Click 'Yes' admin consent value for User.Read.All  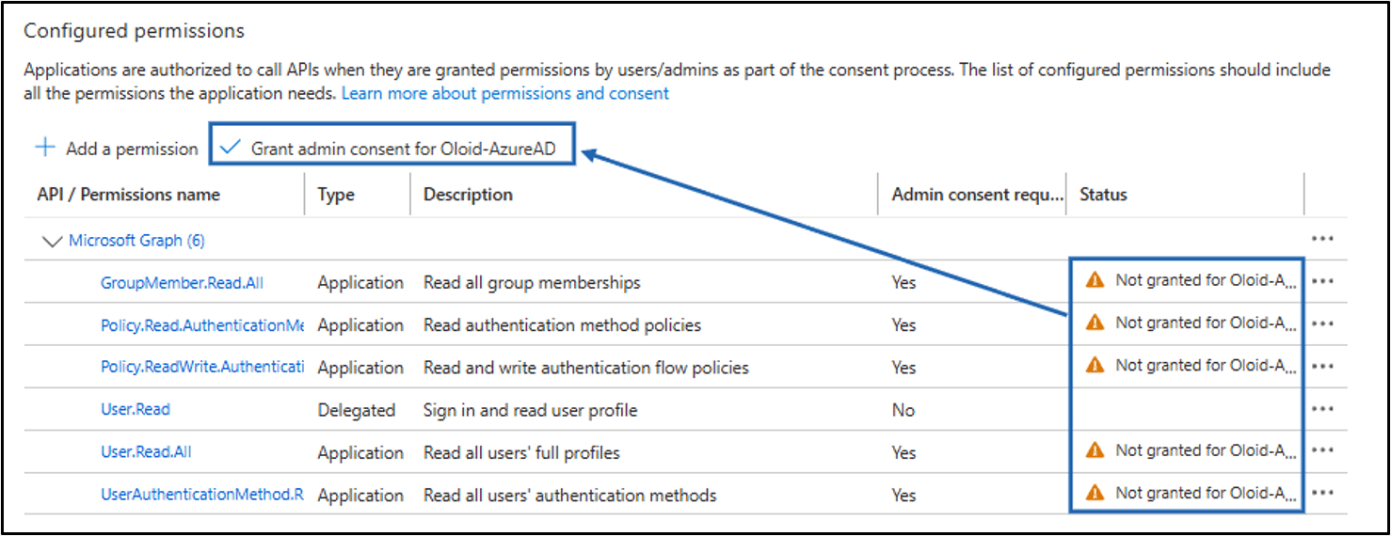click(903, 452)
